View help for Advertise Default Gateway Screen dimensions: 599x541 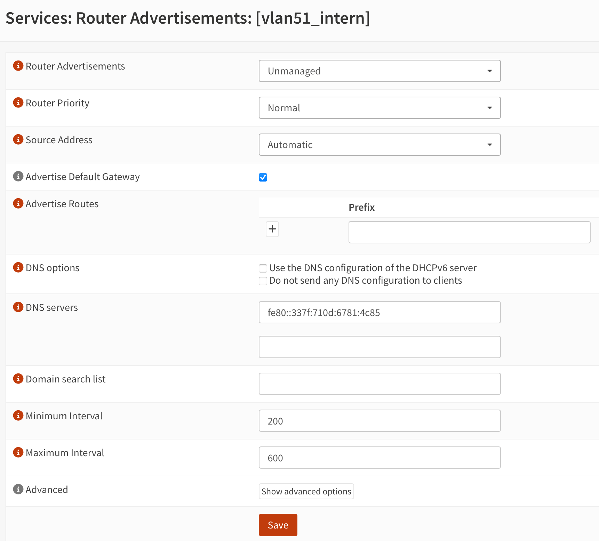(18, 176)
